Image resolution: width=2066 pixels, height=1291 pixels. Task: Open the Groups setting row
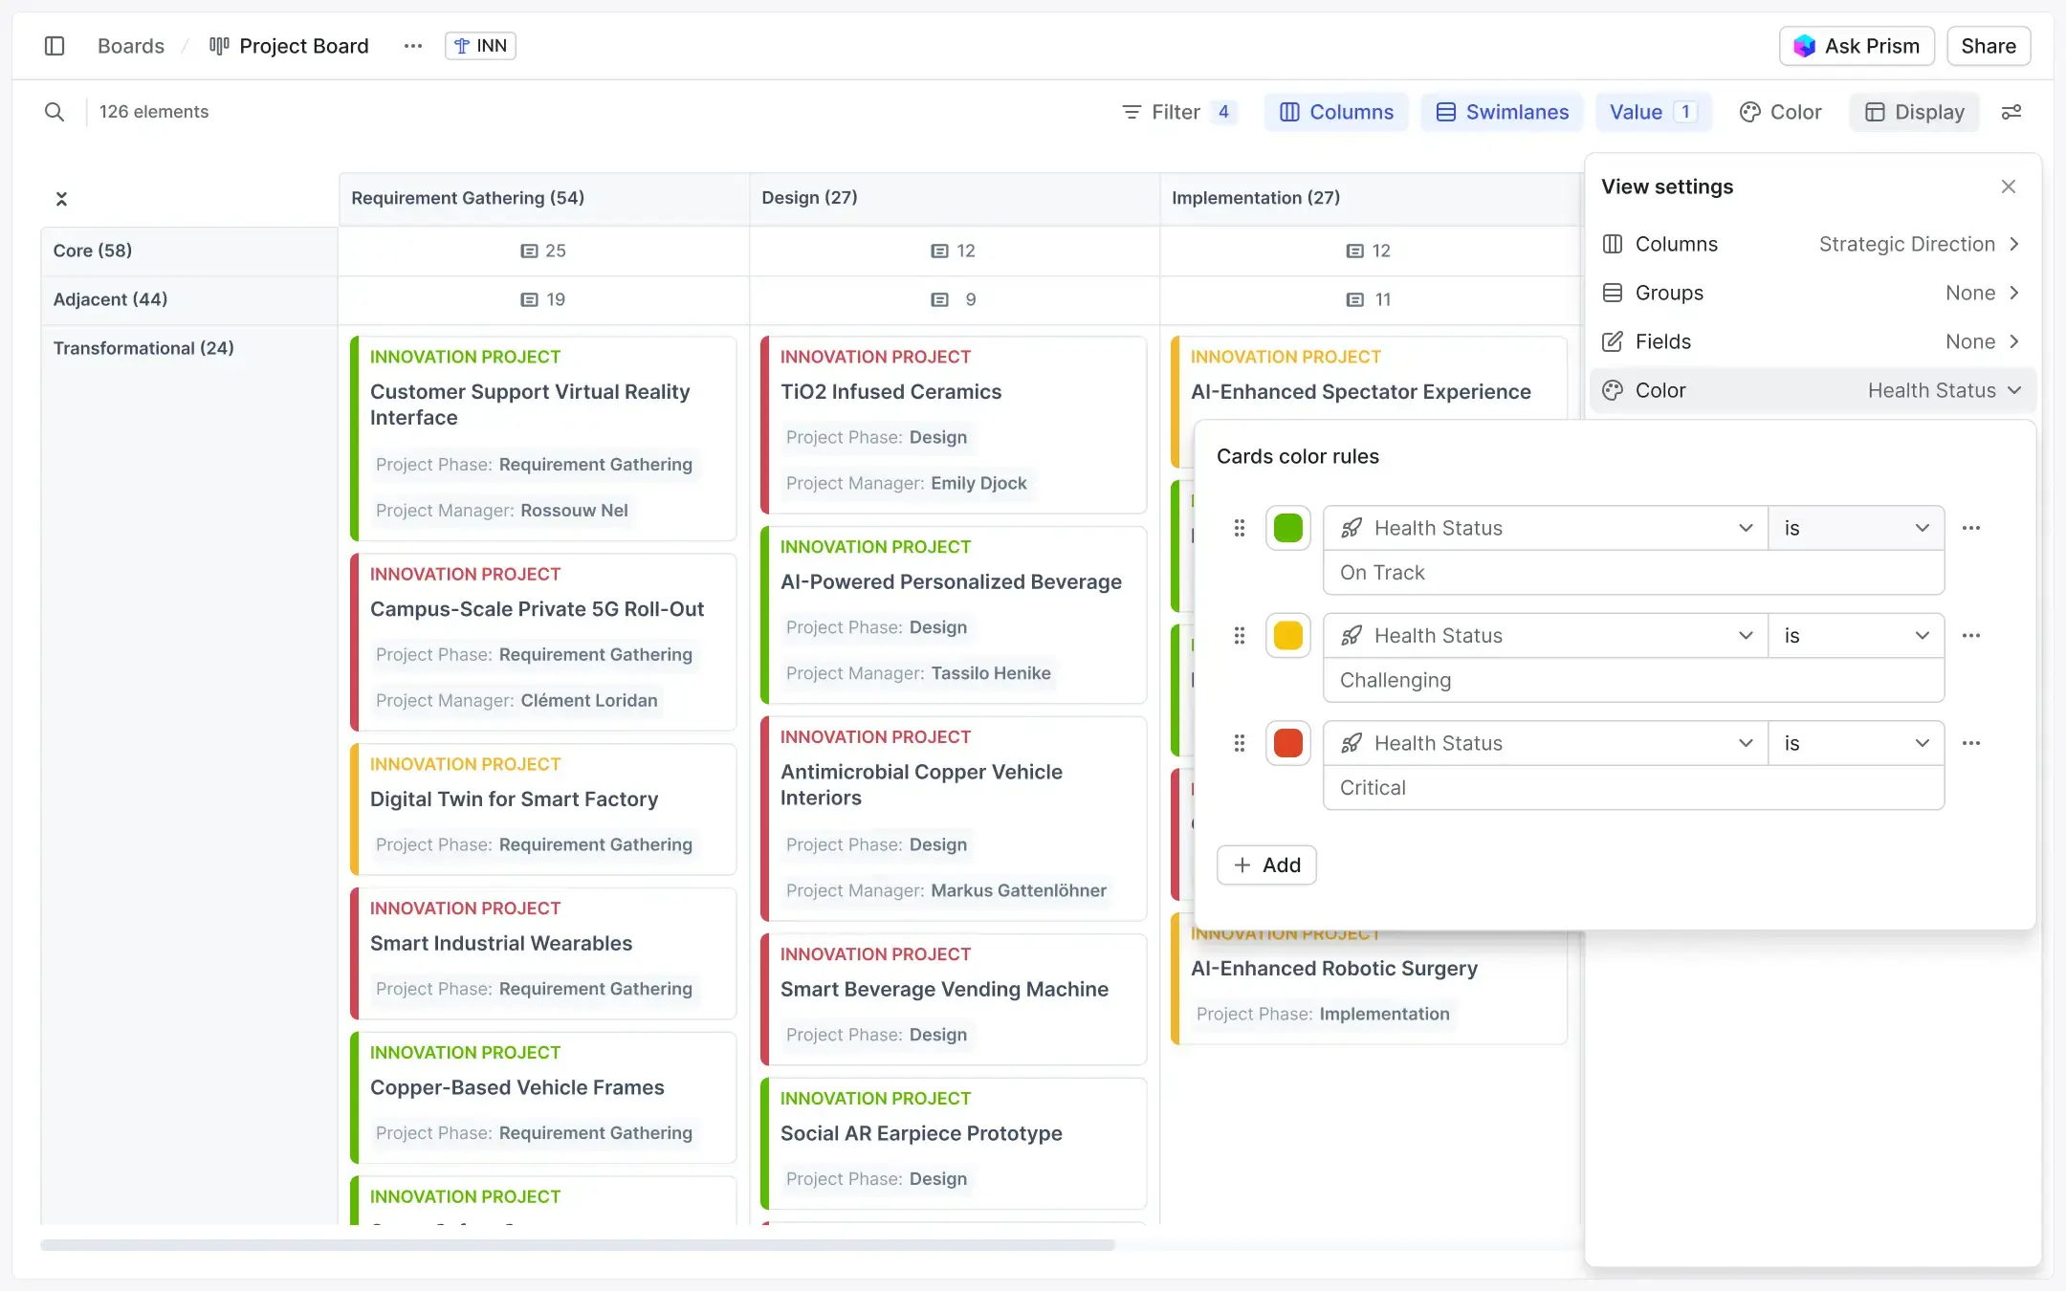[x=1812, y=293]
